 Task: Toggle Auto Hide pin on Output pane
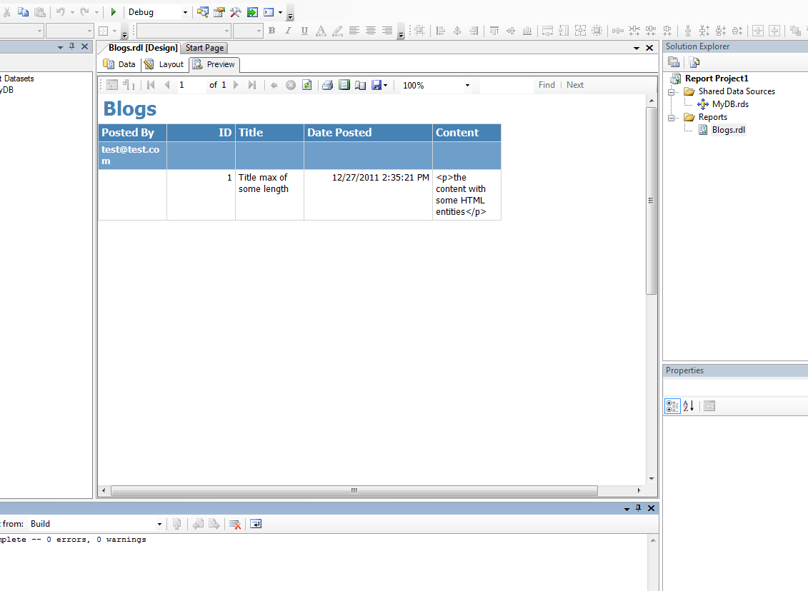pyautogui.click(x=639, y=508)
